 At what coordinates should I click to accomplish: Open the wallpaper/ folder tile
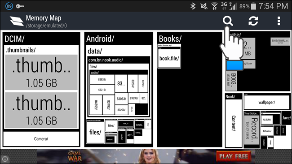pos(267,102)
